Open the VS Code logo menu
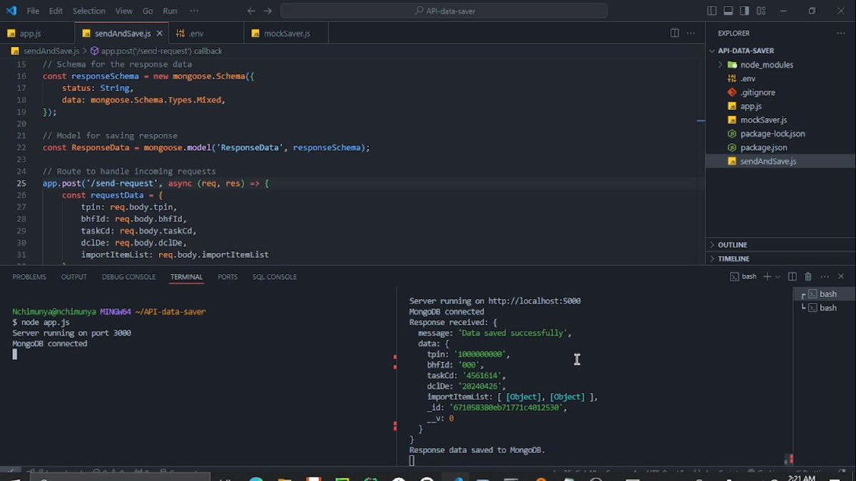856x481 pixels. pos(11,11)
